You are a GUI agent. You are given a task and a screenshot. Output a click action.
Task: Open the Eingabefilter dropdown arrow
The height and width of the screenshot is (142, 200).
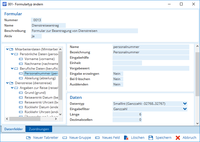click(x=184, y=109)
